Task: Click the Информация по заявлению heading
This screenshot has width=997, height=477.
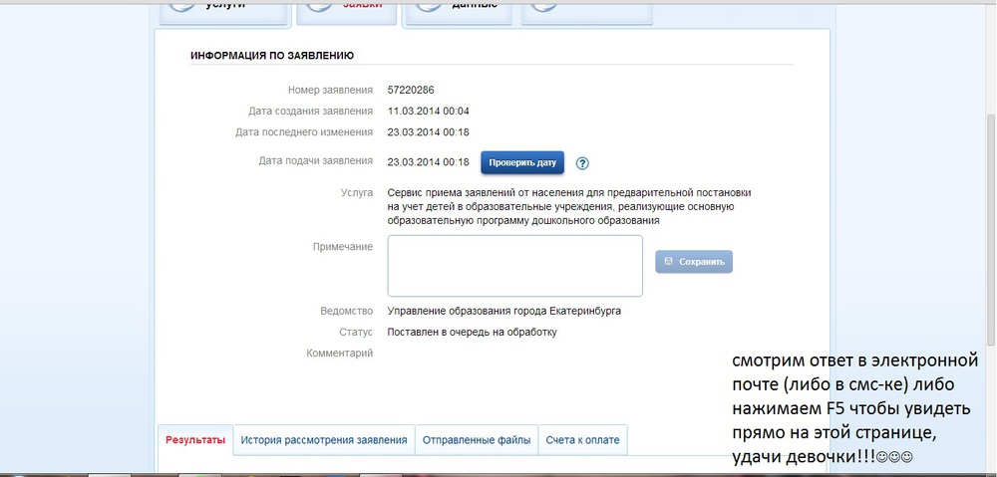Action: coord(272,56)
